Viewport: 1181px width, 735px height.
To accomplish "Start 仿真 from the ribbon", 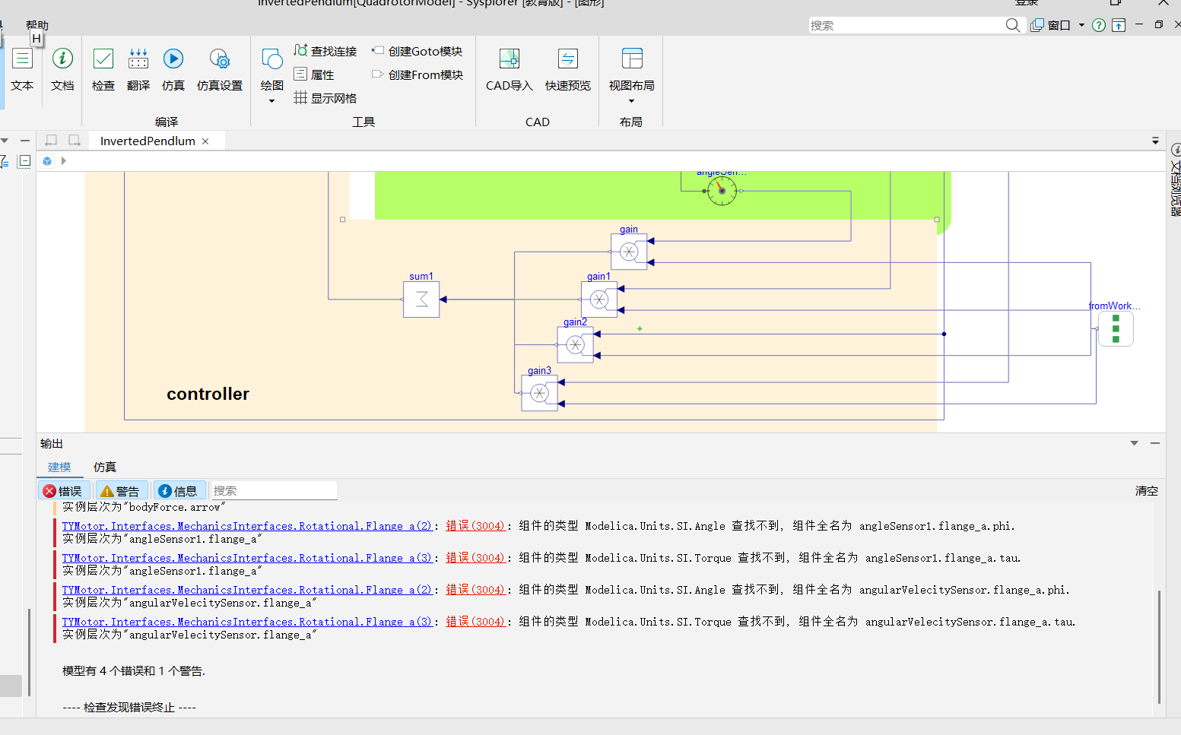I will tap(173, 70).
